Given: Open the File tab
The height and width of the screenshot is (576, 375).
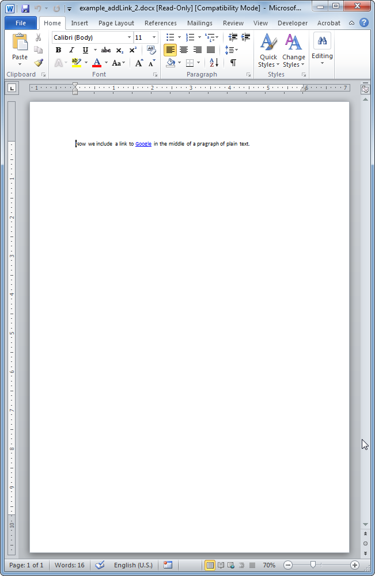Looking at the screenshot, I should (x=21, y=23).
